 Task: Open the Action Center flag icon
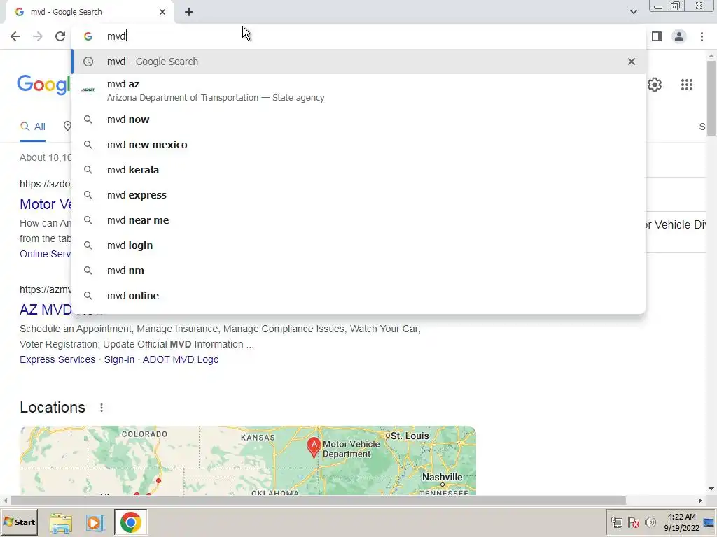point(633,522)
